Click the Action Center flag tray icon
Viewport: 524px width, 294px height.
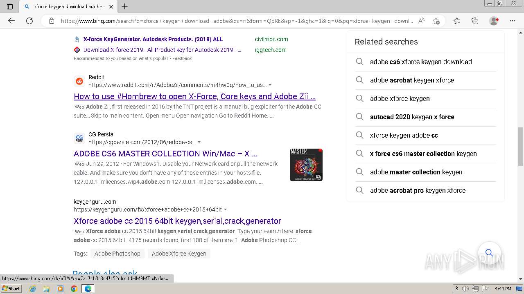tap(486, 289)
